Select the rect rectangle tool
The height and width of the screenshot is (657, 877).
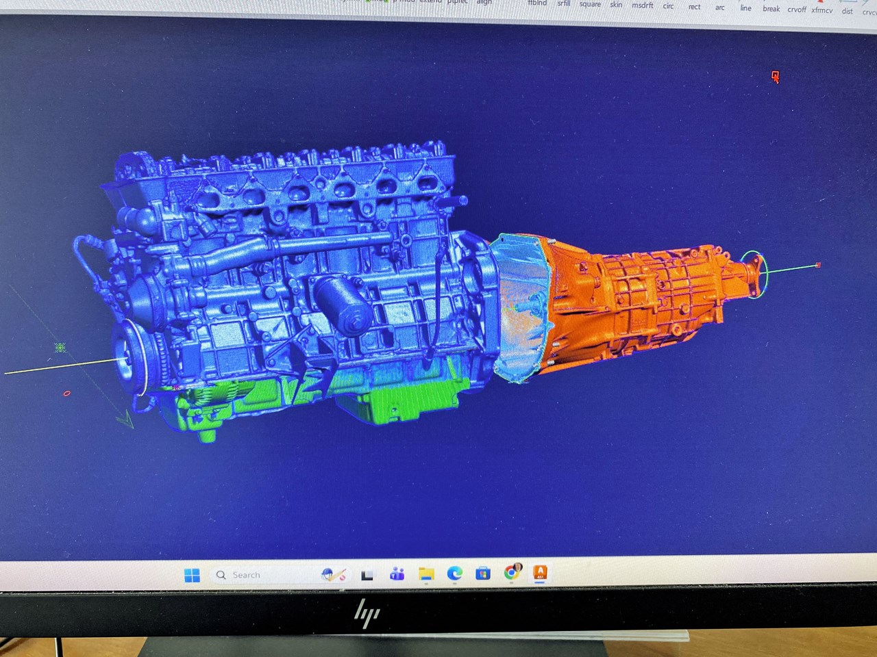[x=694, y=7]
